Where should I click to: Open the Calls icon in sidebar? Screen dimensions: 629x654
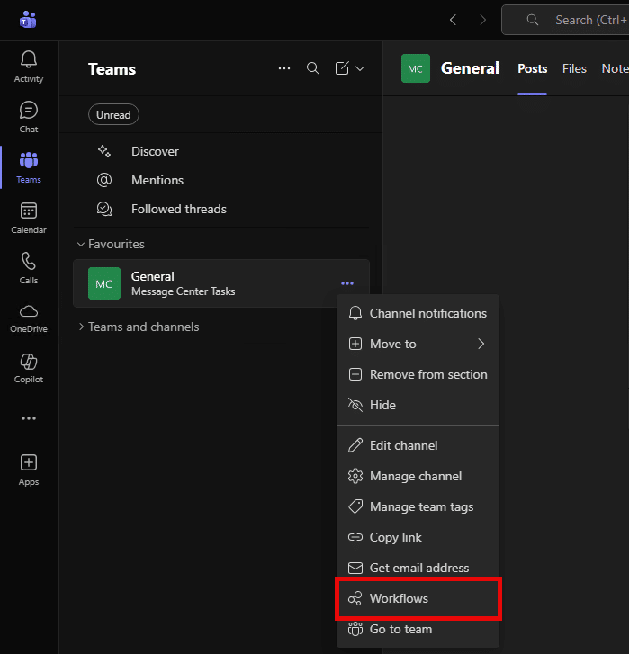[x=29, y=268]
